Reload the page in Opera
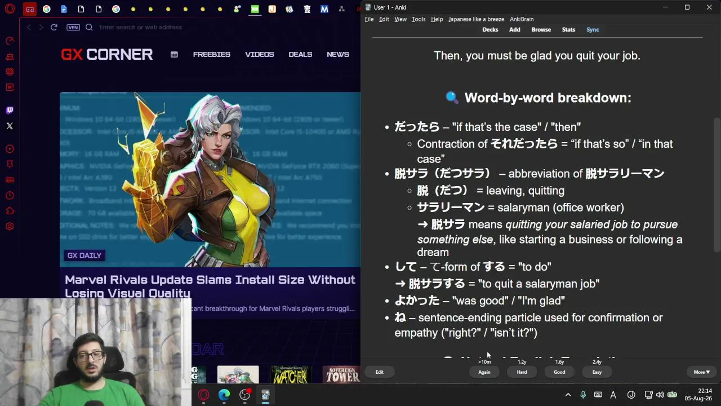This screenshot has height=406, width=721. [x=54, y=27]
